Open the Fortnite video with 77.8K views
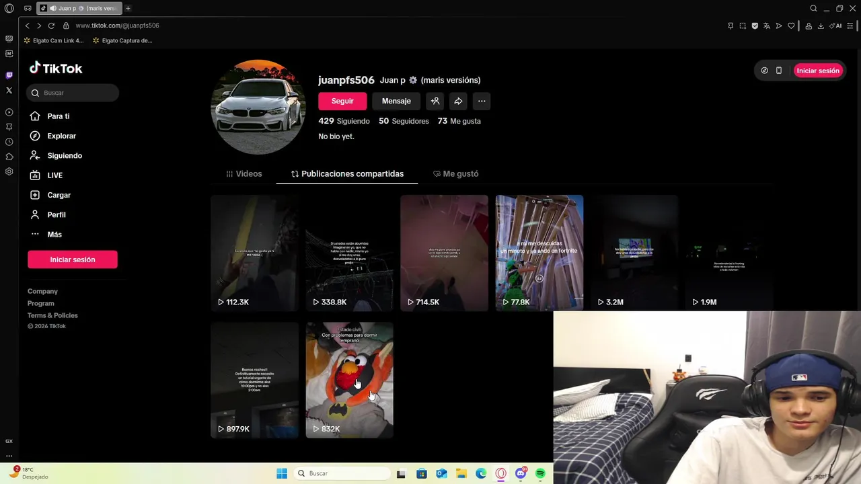861x484 pixels. (x=539, y=253)
